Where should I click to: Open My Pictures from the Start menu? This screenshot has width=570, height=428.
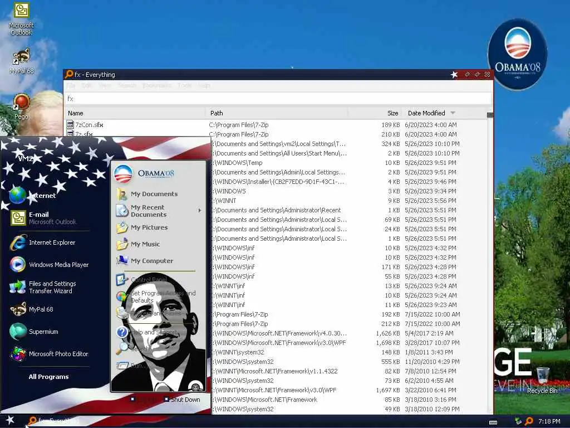pyautogui.click(x=142, y=227)
